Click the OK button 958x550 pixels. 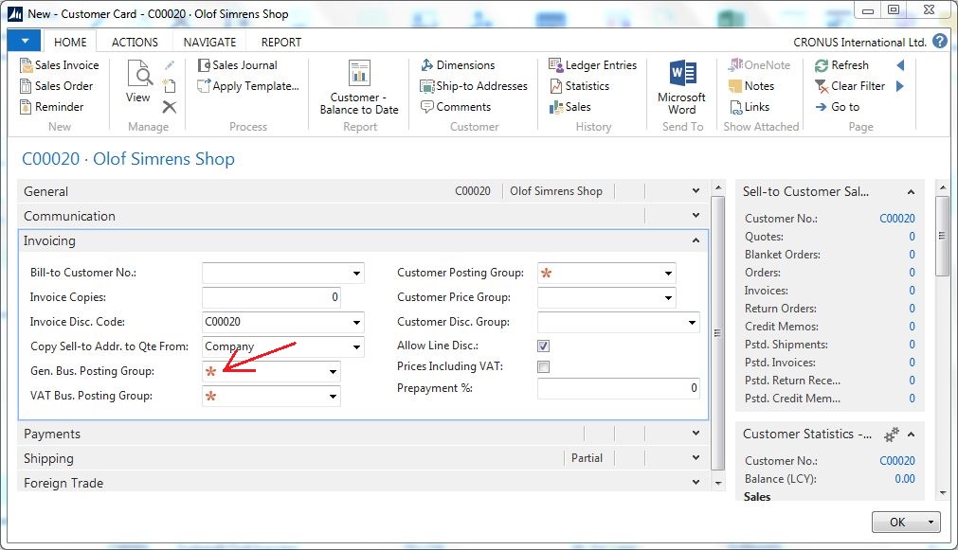(897, 522)
